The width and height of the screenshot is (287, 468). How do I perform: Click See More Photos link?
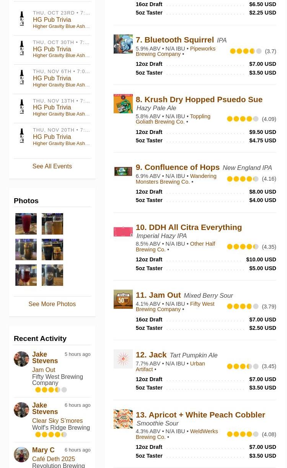pyautogui.click(x=52, y=304)
